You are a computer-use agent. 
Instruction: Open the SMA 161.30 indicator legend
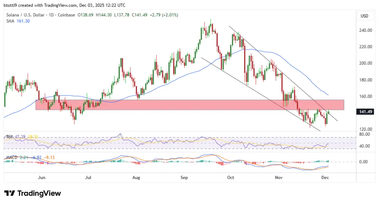[18, 21]
